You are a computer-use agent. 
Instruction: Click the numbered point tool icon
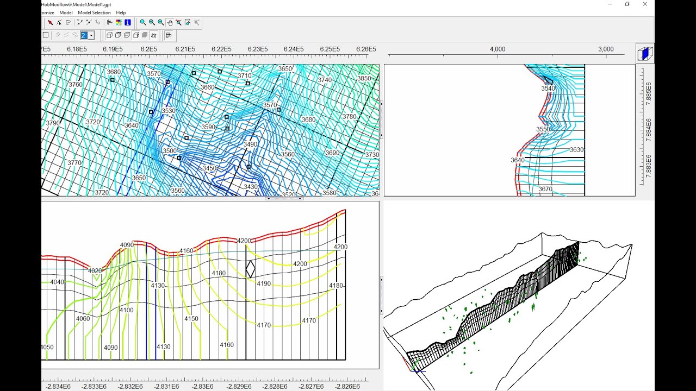tap(97, 22)
